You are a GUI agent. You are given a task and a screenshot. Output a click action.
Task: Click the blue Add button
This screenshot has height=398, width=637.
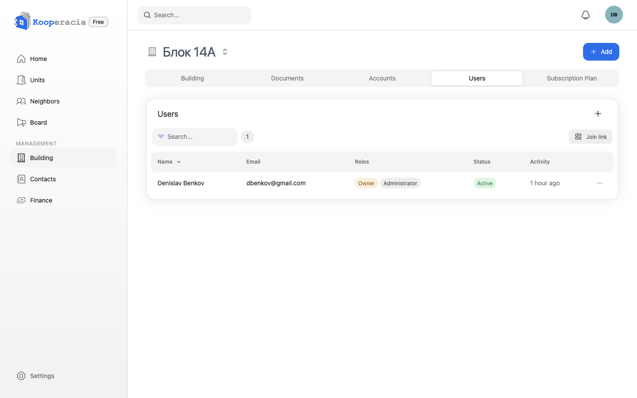click(601, 52)
